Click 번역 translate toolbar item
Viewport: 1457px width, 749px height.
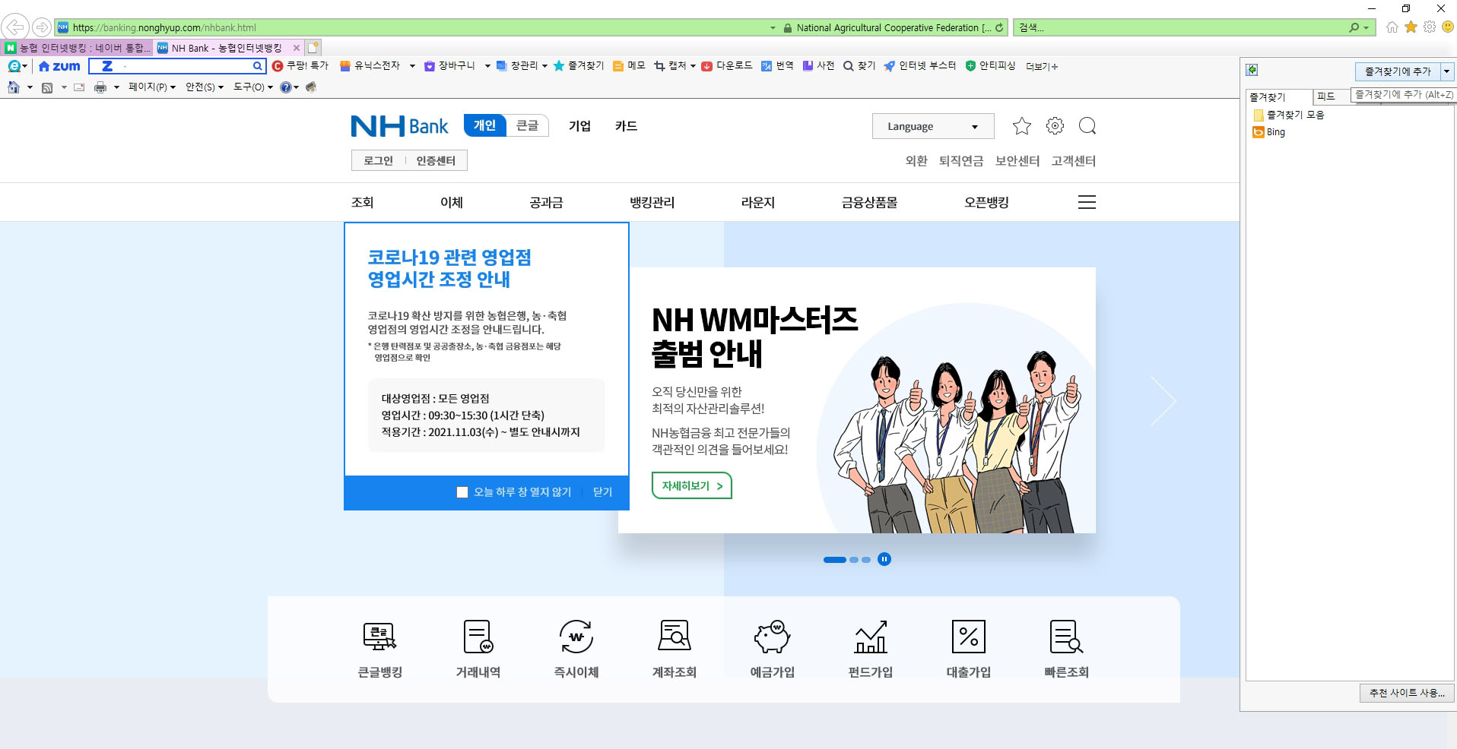[777, 66]
